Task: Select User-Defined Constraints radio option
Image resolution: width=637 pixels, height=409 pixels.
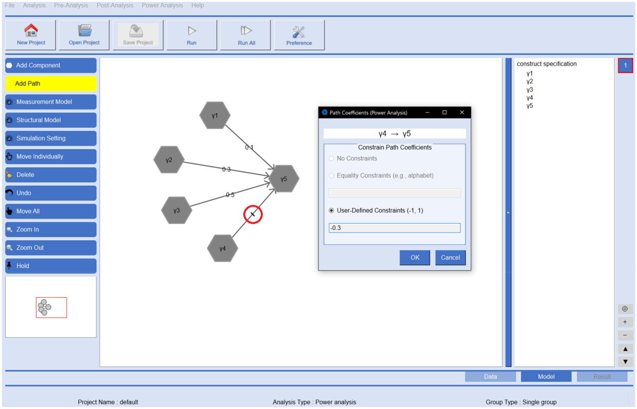Action: [x=332, y=210]
